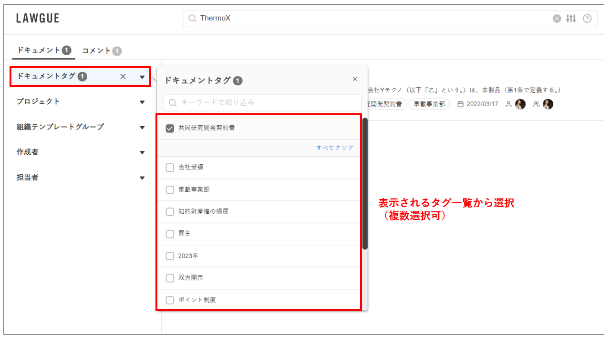
Task: Click the creator avatar icon in result
Action: point(520,104)
